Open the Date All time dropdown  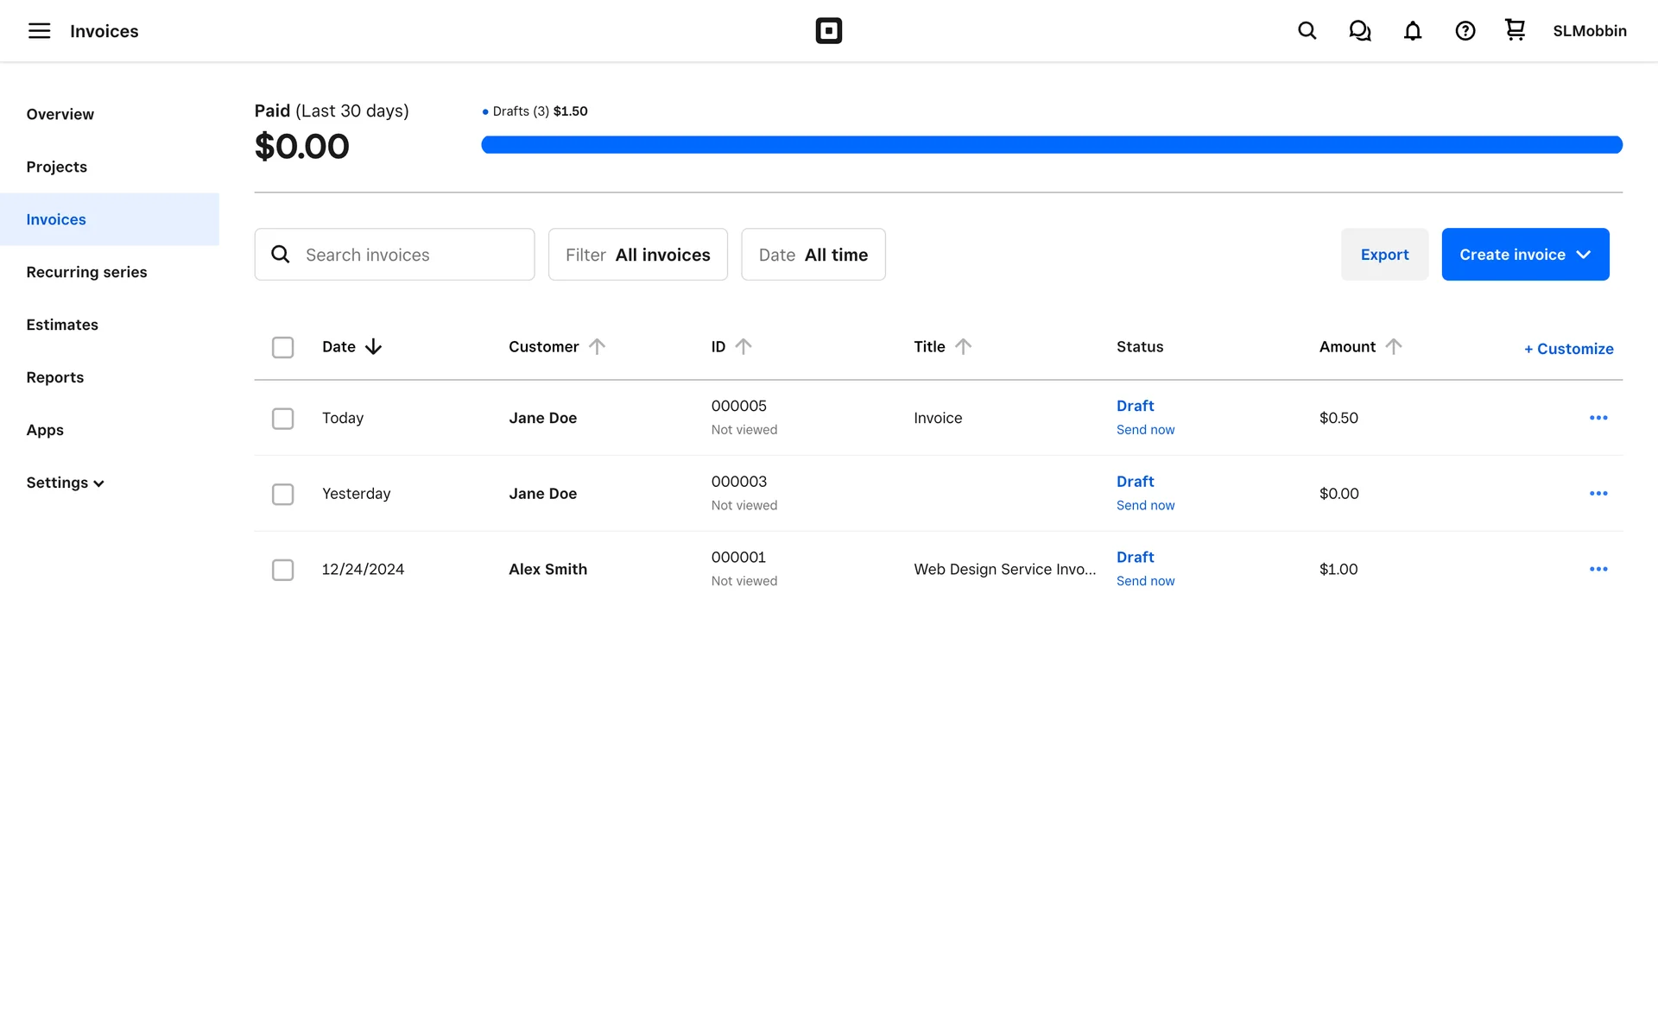[813, 255]
